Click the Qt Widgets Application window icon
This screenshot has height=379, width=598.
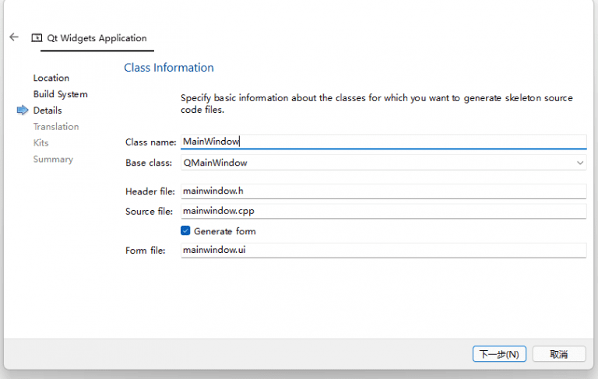[36, 38]
